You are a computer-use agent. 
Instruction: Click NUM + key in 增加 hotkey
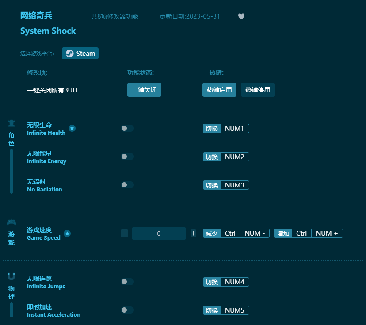click(327, 233)
